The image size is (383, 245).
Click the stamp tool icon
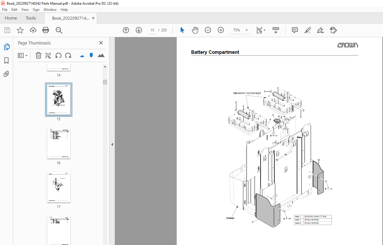click(333, 30)
